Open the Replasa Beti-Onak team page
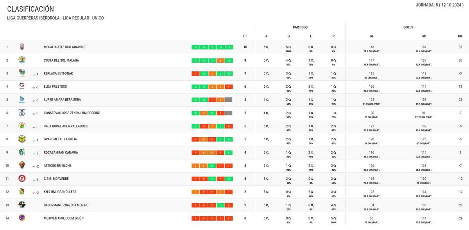Viewport: 469px width, 230px height. tap(58, 74)
